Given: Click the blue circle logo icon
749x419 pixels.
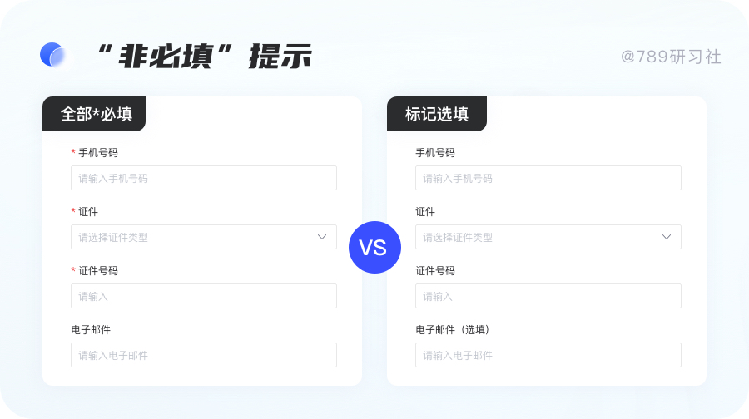Looking at the screenshot, I should pyautogui.click(x=52, y=55).
